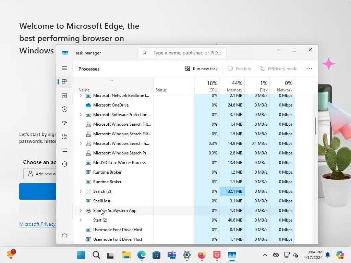Click Add new account in Edge window
351x263 pixels.
click(40, 174)
